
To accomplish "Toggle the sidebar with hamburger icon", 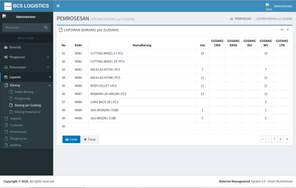I will tap(58, 6).
